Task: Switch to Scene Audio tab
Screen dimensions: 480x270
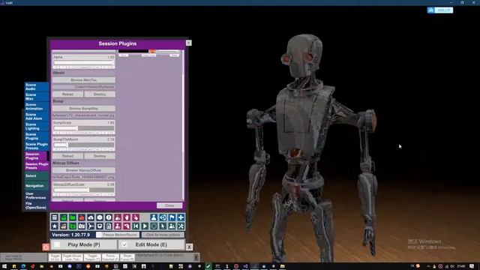Action: pyautogui.click(x=37, y=87)
